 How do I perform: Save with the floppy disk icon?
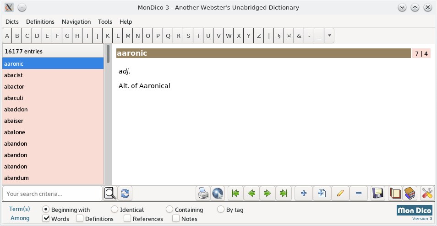[x=377, y=193]
